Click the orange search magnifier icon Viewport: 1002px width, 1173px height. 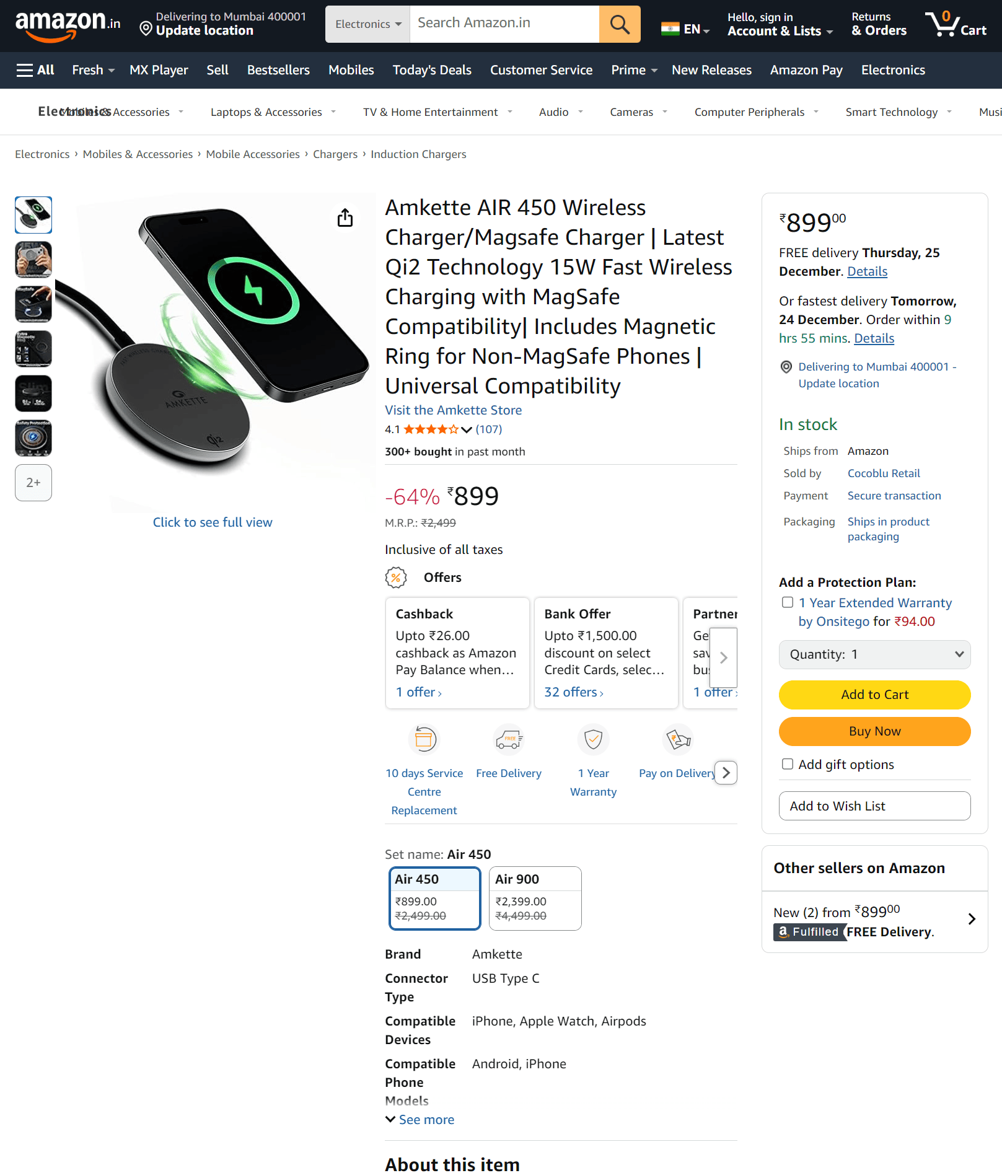(619, 24)
